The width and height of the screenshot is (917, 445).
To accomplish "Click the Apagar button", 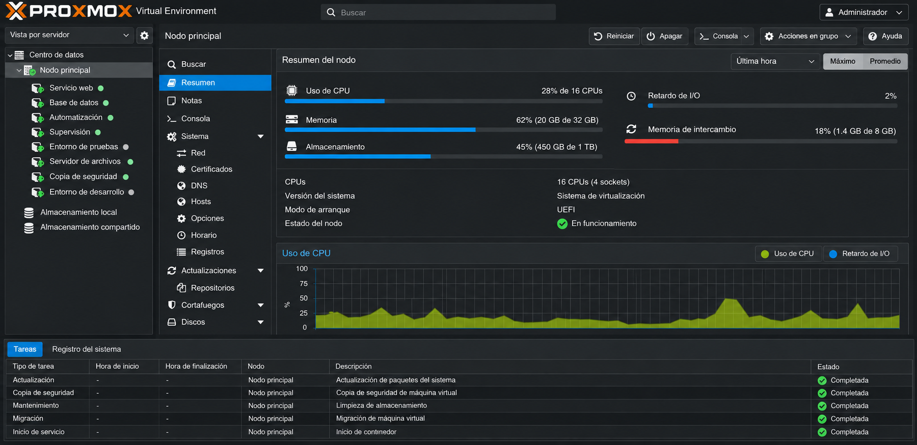I will [x=665, y=36].
